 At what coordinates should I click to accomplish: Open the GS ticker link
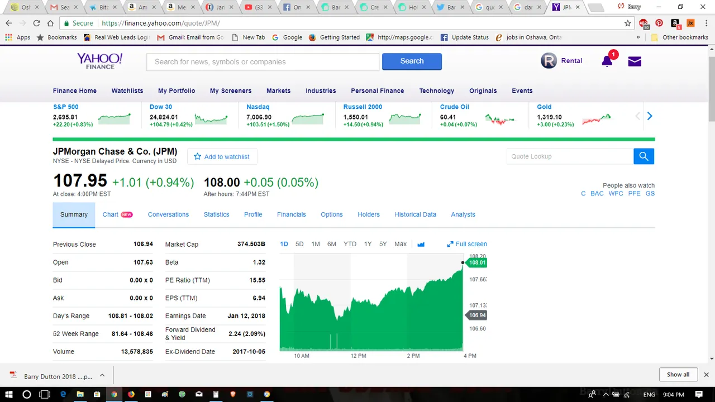pyautogui.click(x=650, y=194)
